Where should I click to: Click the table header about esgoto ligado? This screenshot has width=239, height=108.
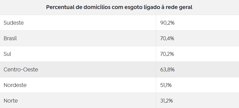point(119,7)
